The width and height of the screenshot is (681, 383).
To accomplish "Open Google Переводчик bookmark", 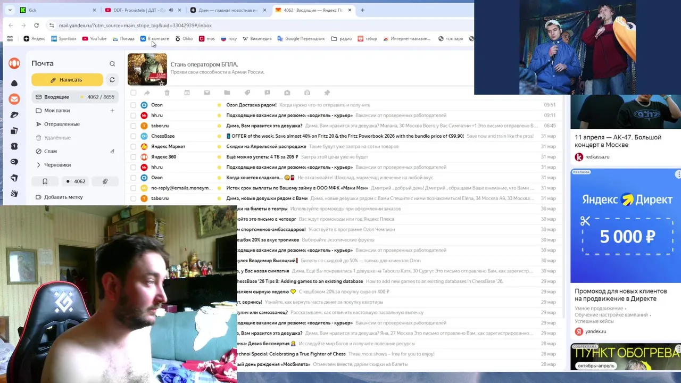I will (301, 38).
